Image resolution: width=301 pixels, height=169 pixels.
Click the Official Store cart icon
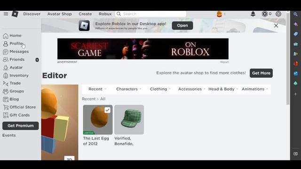tap(6, 108)
